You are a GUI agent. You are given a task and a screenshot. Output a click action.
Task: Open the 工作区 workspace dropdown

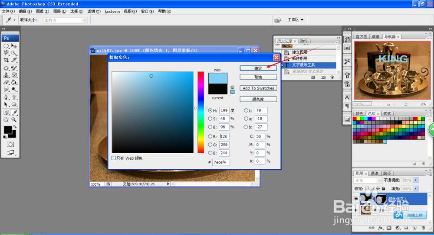[295, 19]
